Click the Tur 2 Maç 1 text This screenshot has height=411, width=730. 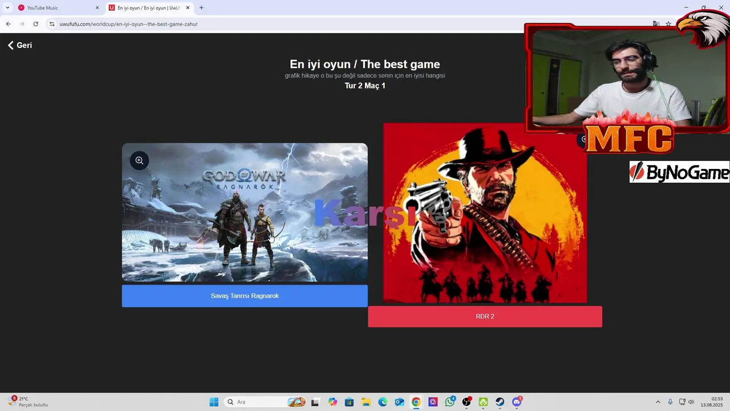pyautogui.click(x=365, y=86)
